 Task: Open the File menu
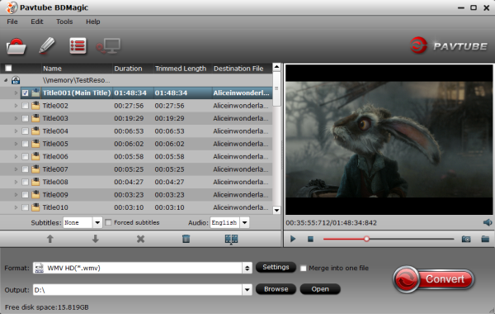12,21
